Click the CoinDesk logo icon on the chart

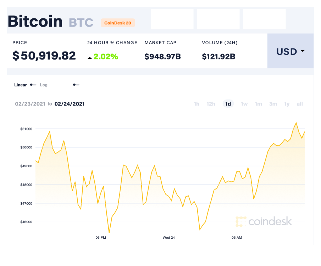point(242,222)
